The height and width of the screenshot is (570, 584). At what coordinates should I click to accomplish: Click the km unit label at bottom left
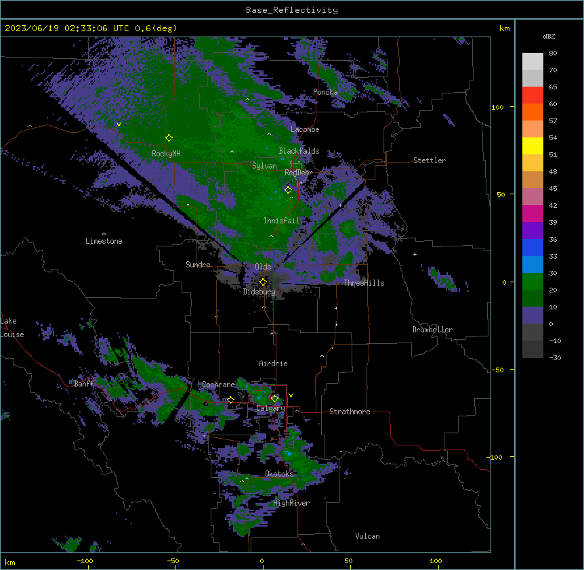tap(10, 563)
